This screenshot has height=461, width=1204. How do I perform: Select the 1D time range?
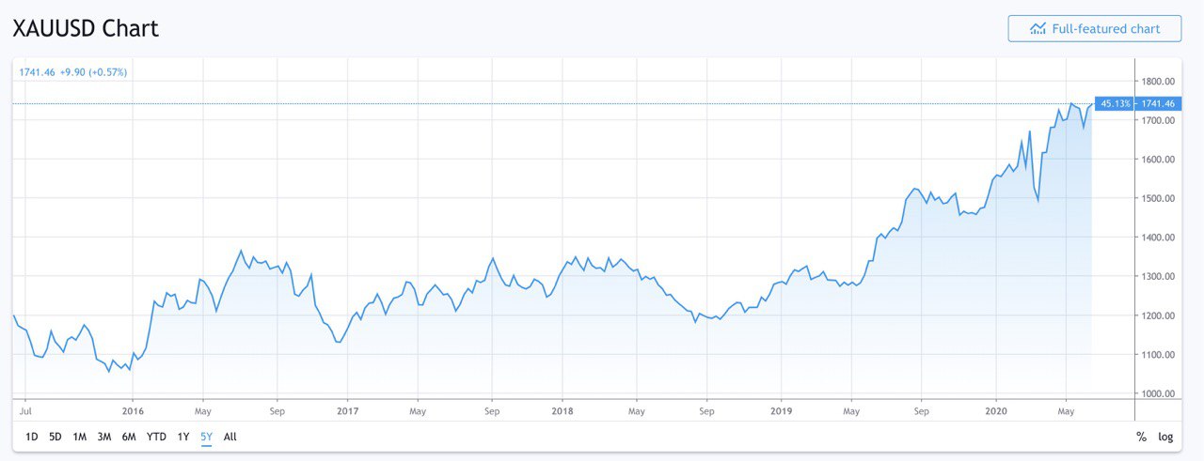click(x=32, y=437)
